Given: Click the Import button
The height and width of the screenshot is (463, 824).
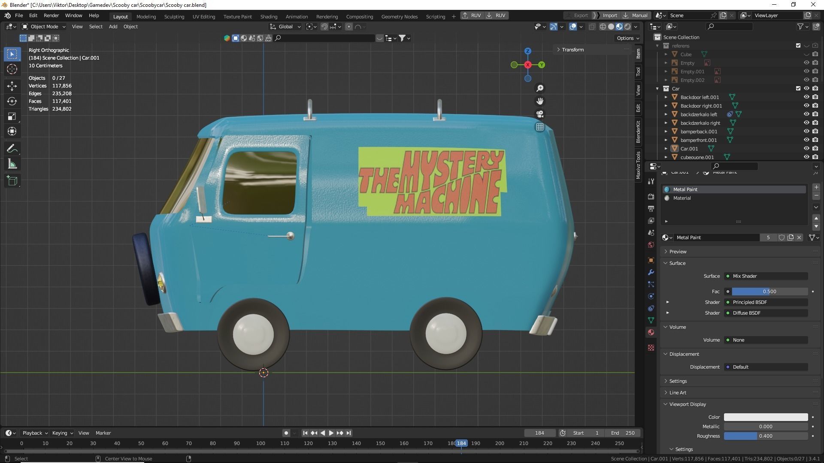Looking at the screenshot, I should point(609,15).
